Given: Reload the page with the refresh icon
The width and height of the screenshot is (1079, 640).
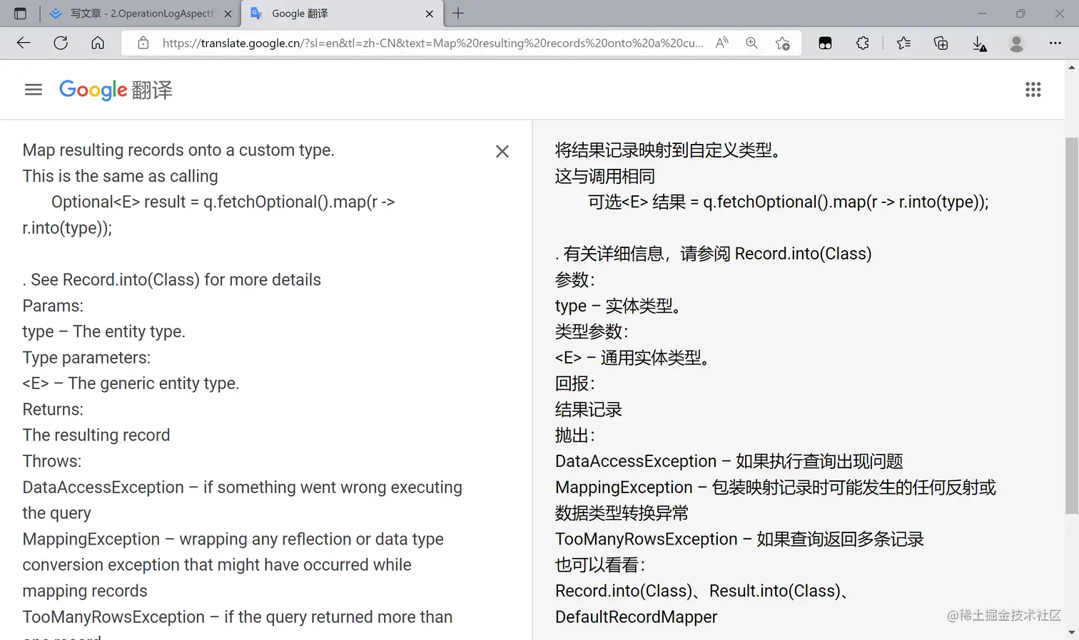Looking at the screenshot, I should (61, 43).
